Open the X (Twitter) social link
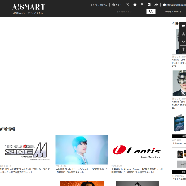The image size is (186, 186). [128, 5]
